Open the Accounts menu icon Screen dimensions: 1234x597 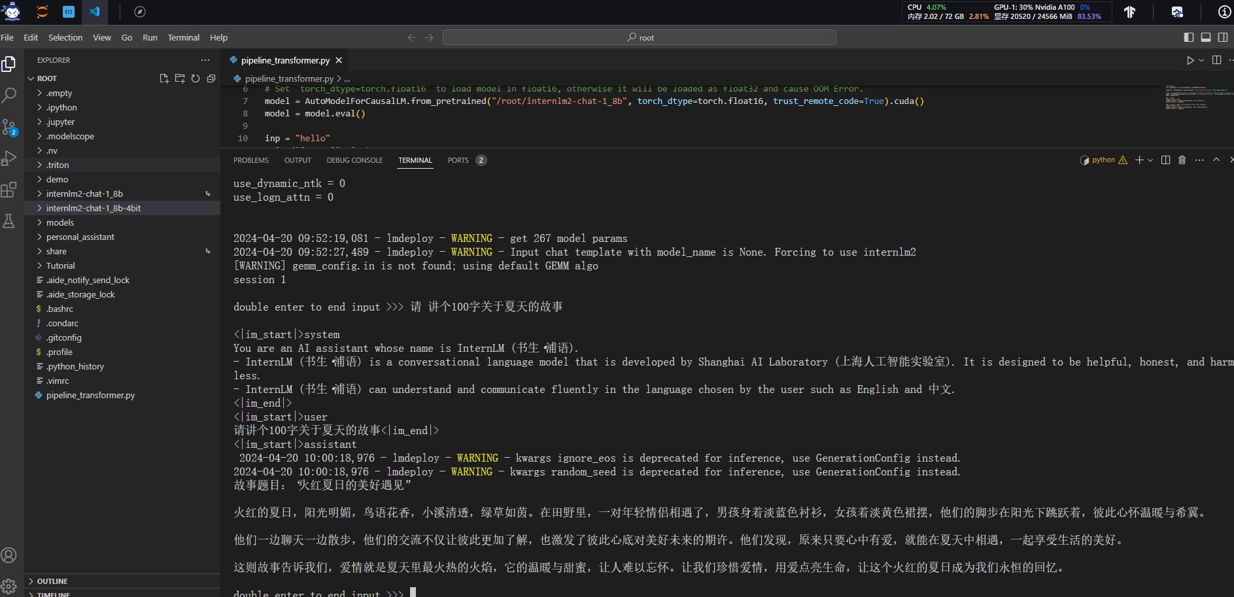pos(9,555)
